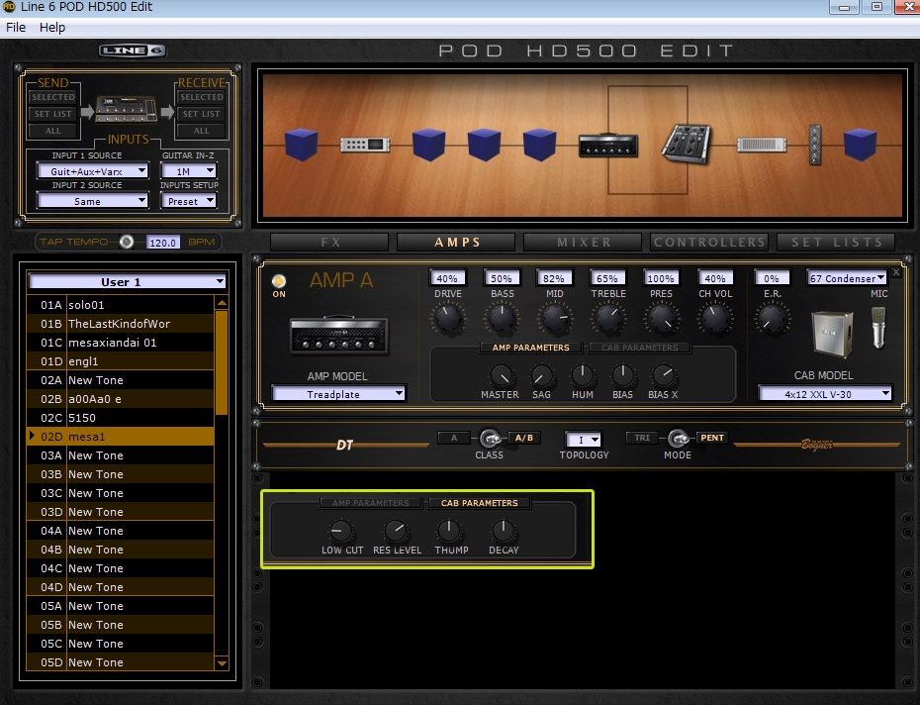
Task: Select TRI mode label
Action: tap(642, 438)
